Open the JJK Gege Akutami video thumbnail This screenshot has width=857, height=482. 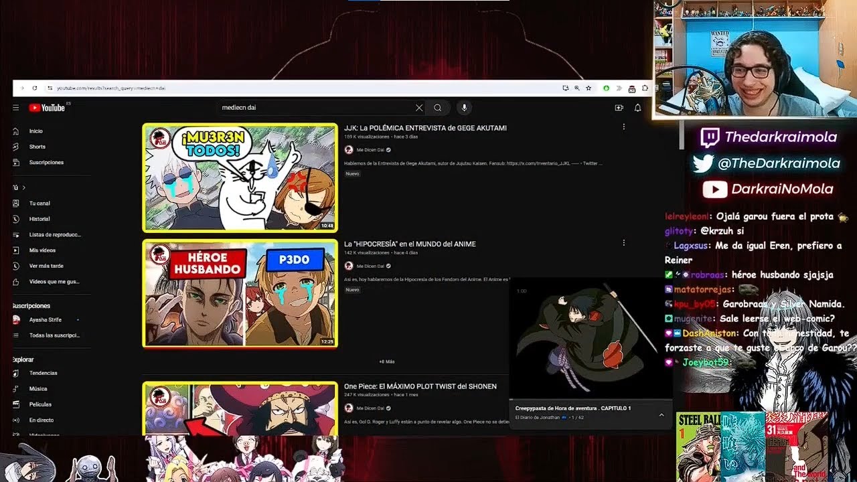[240, 177]
